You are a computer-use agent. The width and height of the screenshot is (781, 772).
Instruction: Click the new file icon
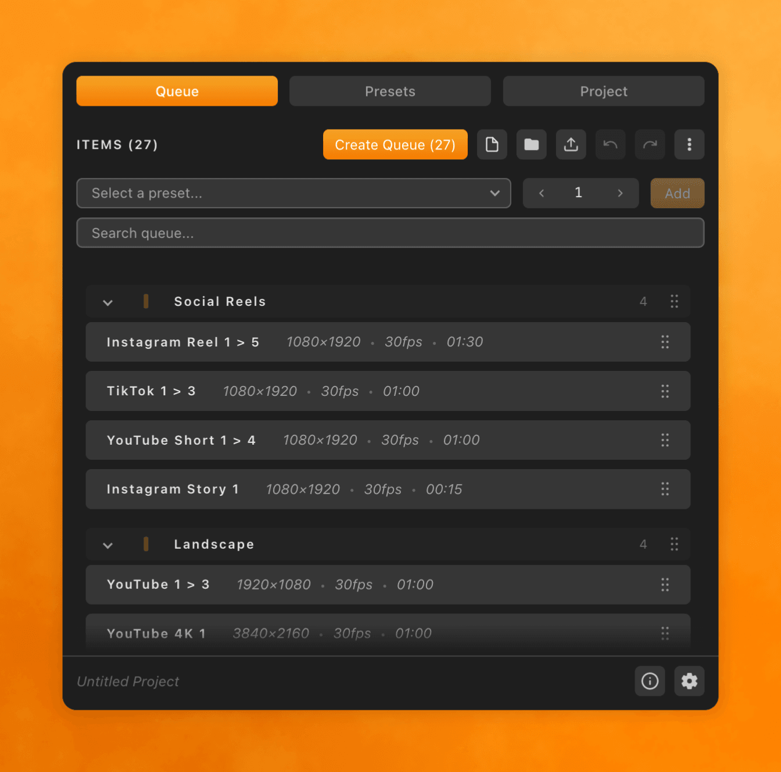tap(492, 144)
